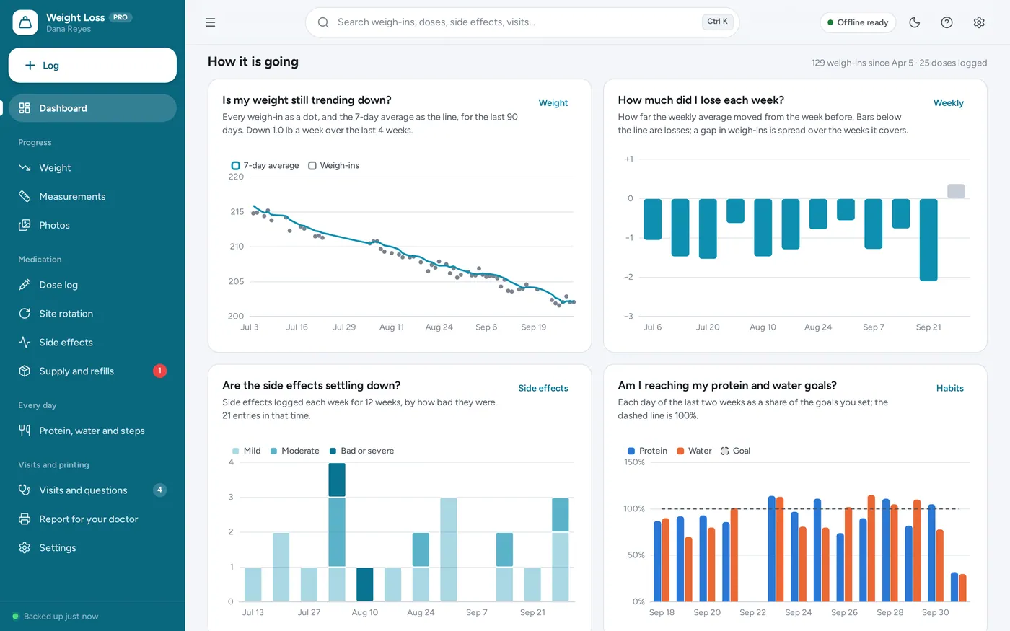The width and height of the screenshot is (1010, 631).
Task: Click the "Backed up just now" status text
Action: (x=61, y=617)
